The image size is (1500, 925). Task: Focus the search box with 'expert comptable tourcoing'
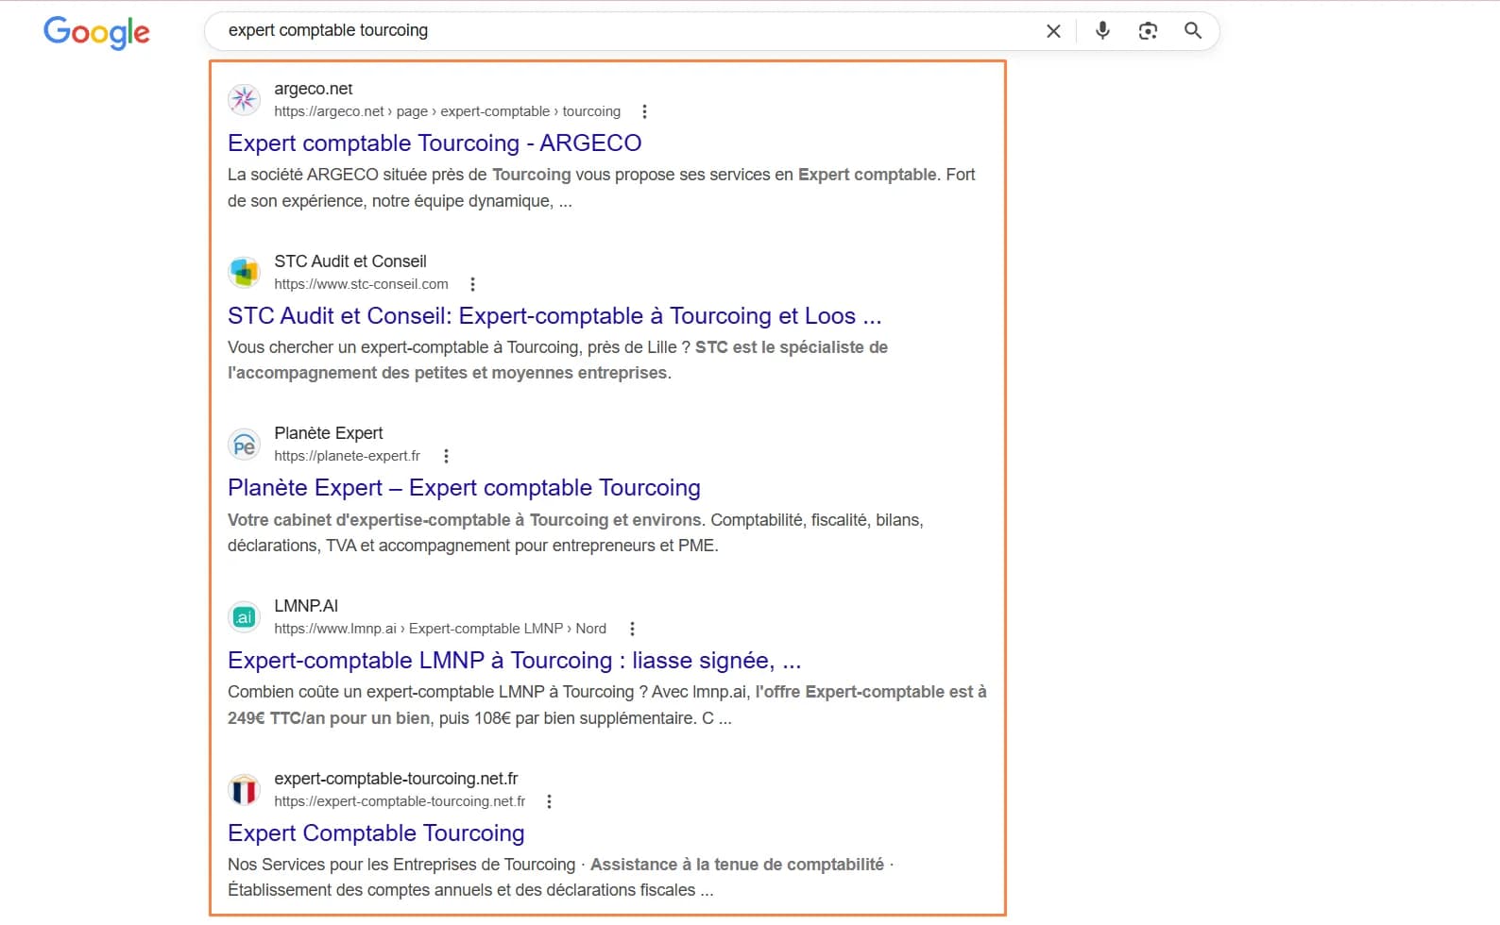(x=623, y=30)
